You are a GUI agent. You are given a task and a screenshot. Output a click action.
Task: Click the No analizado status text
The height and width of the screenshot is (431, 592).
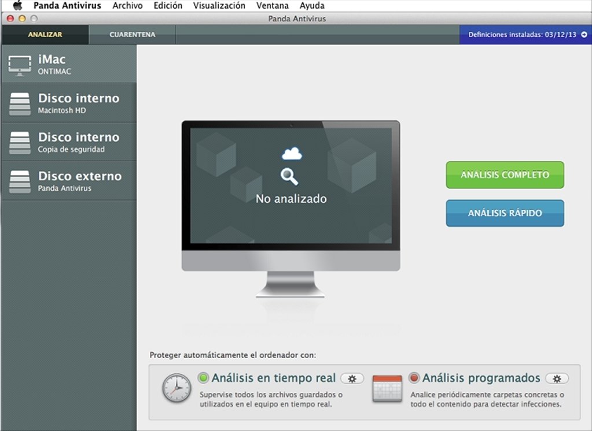tap(291, 199)
